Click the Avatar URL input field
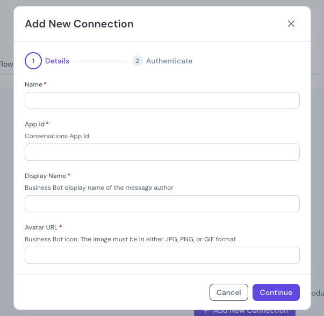Viewport: 324px width, 316px height. click(162, 255)
